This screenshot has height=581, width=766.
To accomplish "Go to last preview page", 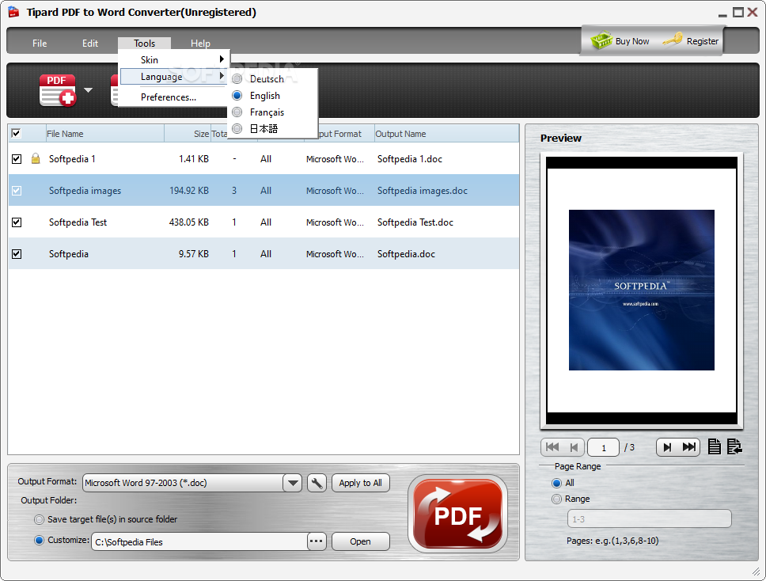I will point(688,447).
